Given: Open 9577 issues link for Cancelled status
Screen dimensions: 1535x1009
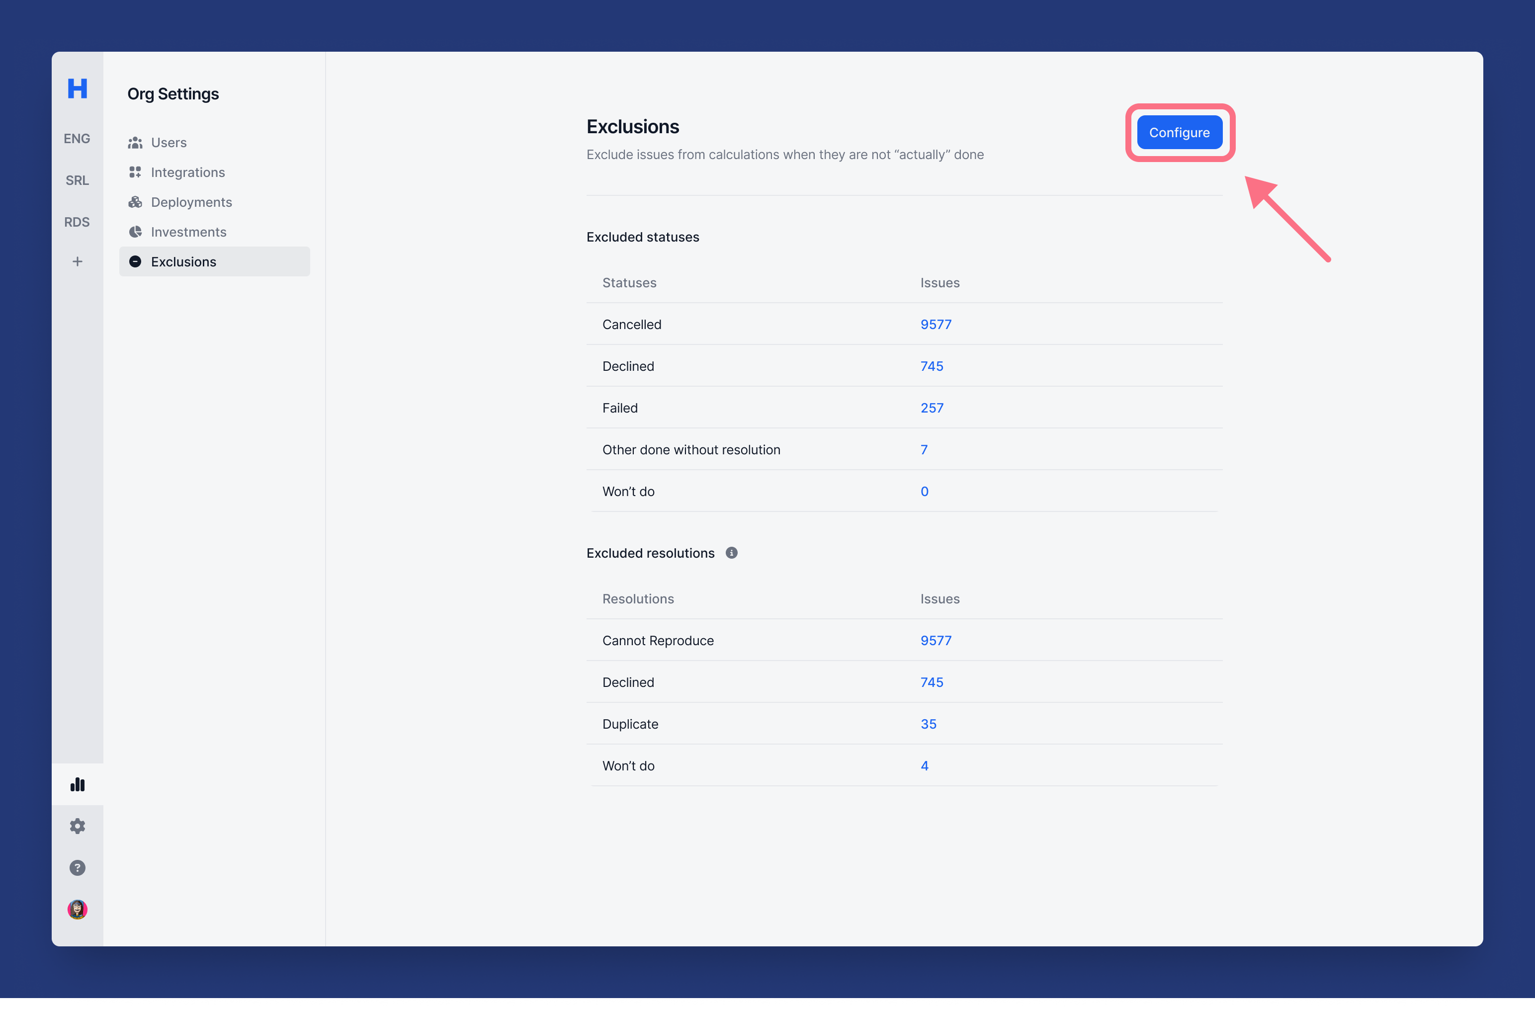Looking at the screenshot, I should [935, 324].
